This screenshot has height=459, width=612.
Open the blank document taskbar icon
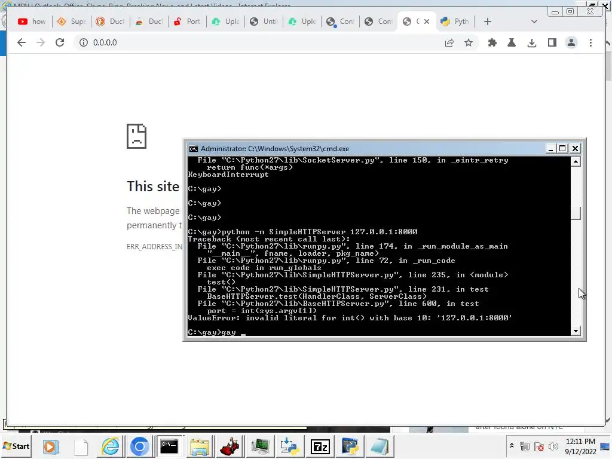click(81, 446)
